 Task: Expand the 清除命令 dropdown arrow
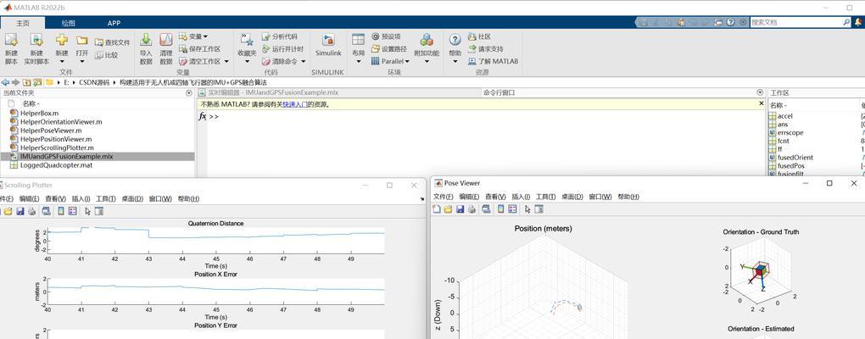coord(303,61)
